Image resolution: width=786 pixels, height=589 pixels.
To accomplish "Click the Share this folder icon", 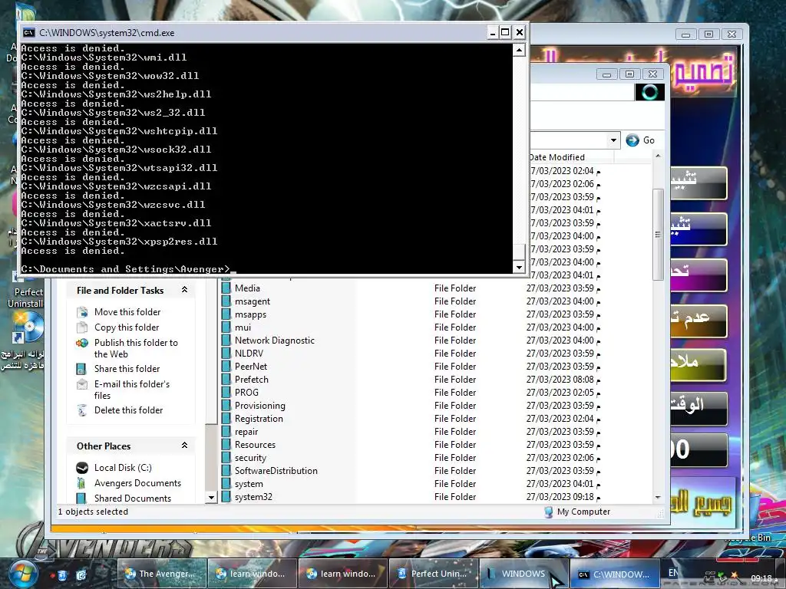I will coord(81,369).
